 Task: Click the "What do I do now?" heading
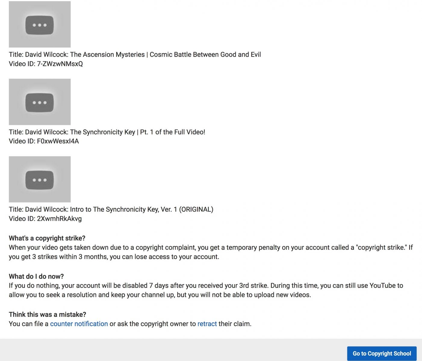click(x=36, y=276)
